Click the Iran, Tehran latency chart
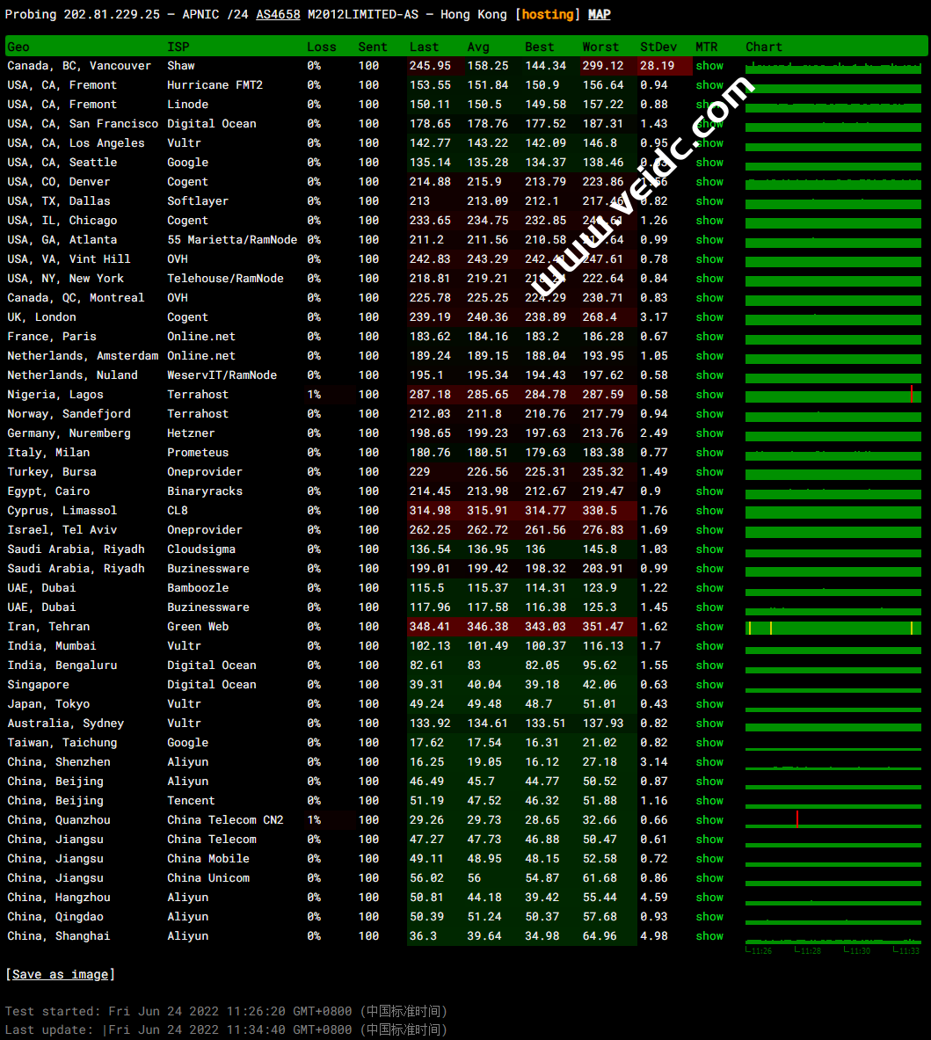This screenshot has width=931, height=1040. (833, 627)
